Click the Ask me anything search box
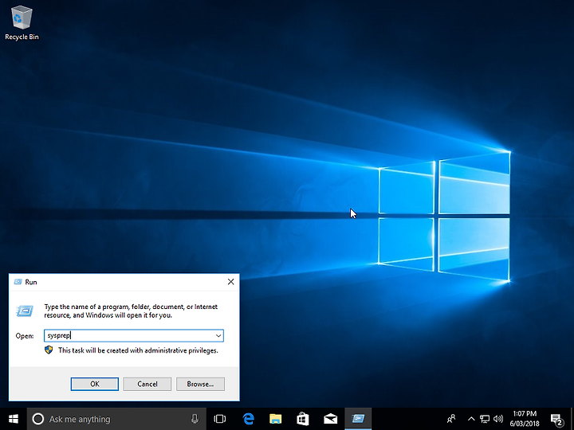Image resolution: width=574 pixels, height=430 pixels. [116, 419]
